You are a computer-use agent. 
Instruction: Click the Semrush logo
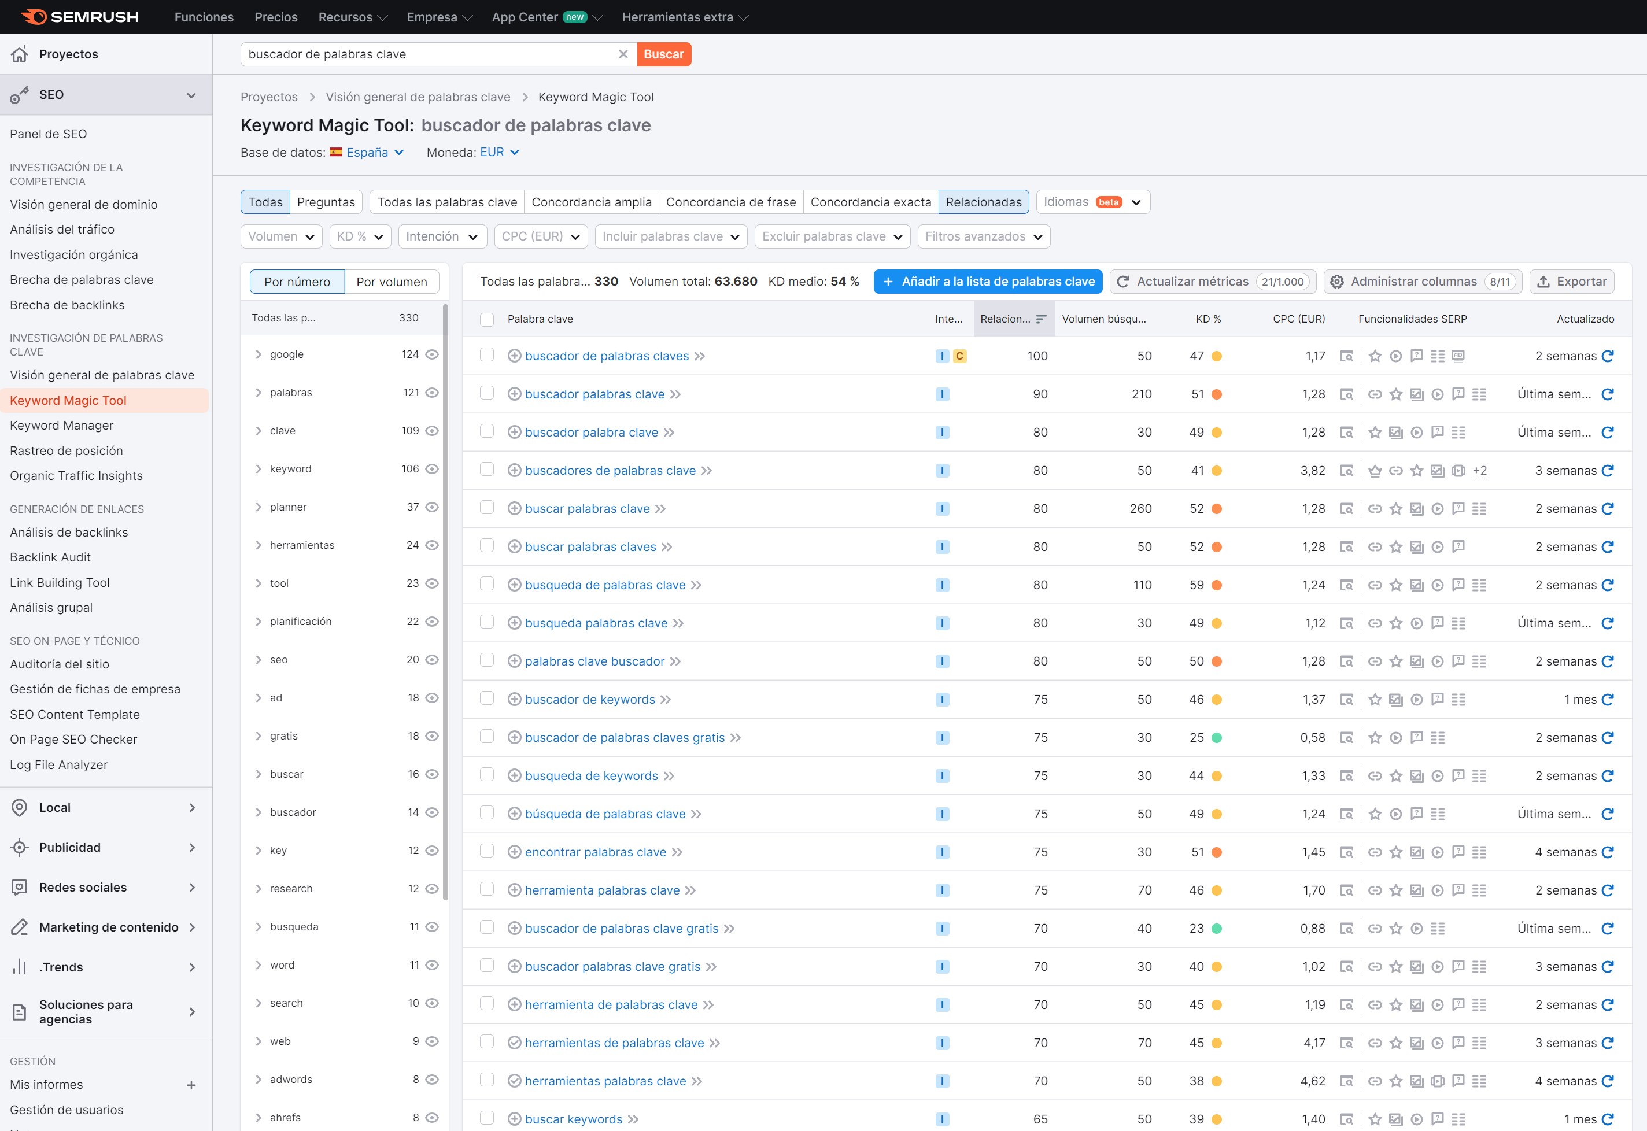tap(79, 17)
